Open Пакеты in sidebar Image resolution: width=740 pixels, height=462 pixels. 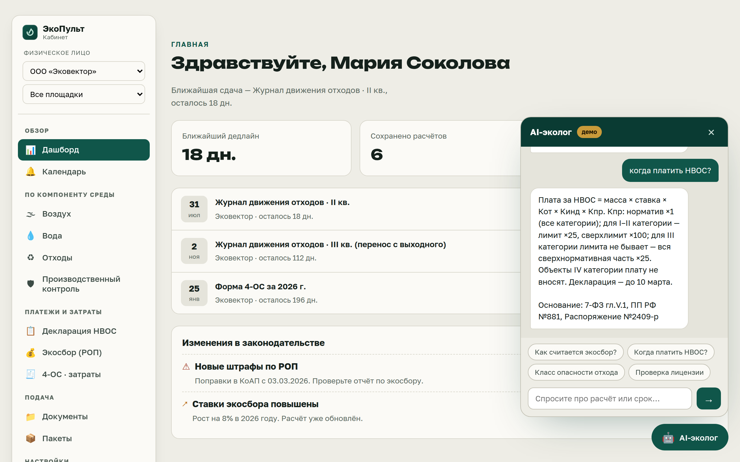pyautogui.click(x=84, y=439)
